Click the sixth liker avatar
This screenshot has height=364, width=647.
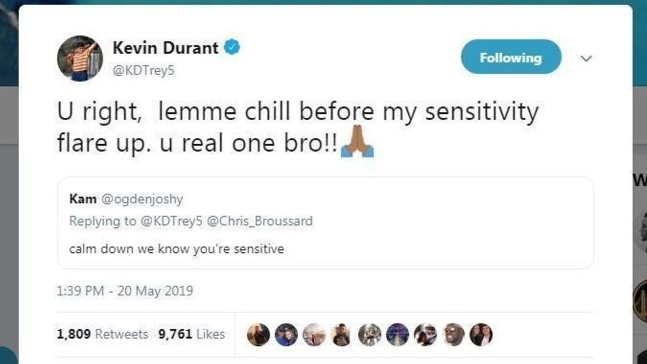[397, 334]
